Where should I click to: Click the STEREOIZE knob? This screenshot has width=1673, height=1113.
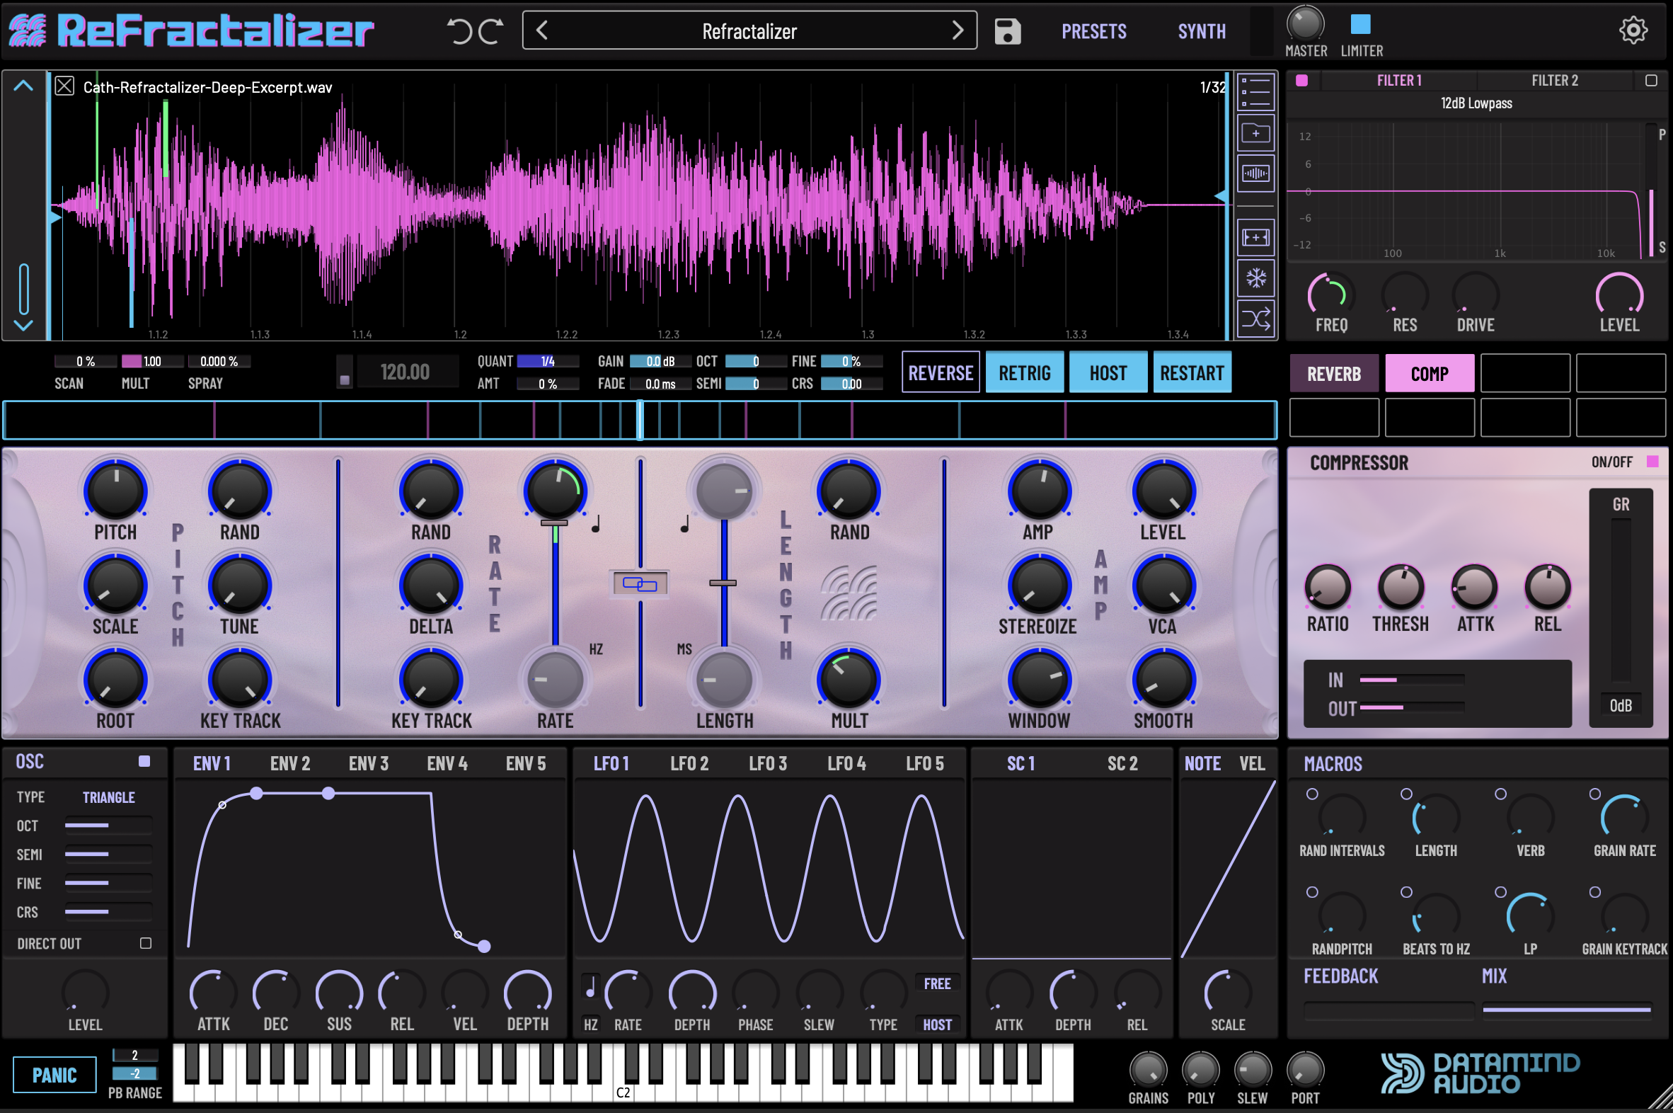click(1039, 585)
